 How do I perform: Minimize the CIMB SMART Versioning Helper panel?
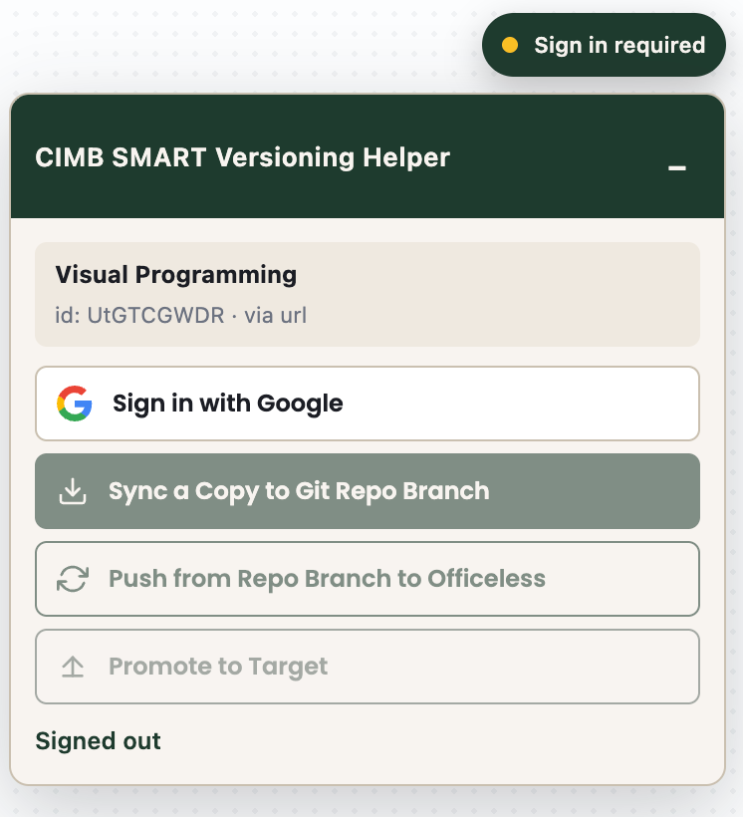click(x=677, y=167)
